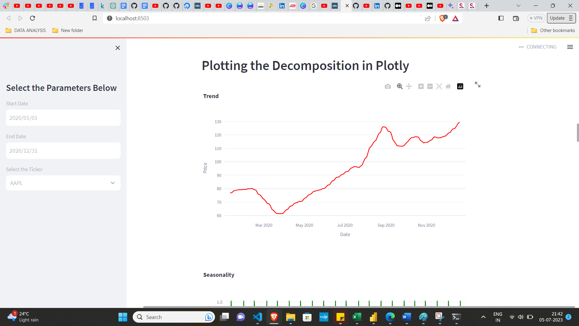Switch to the GitHub browser tab

(x=356, y=6)
